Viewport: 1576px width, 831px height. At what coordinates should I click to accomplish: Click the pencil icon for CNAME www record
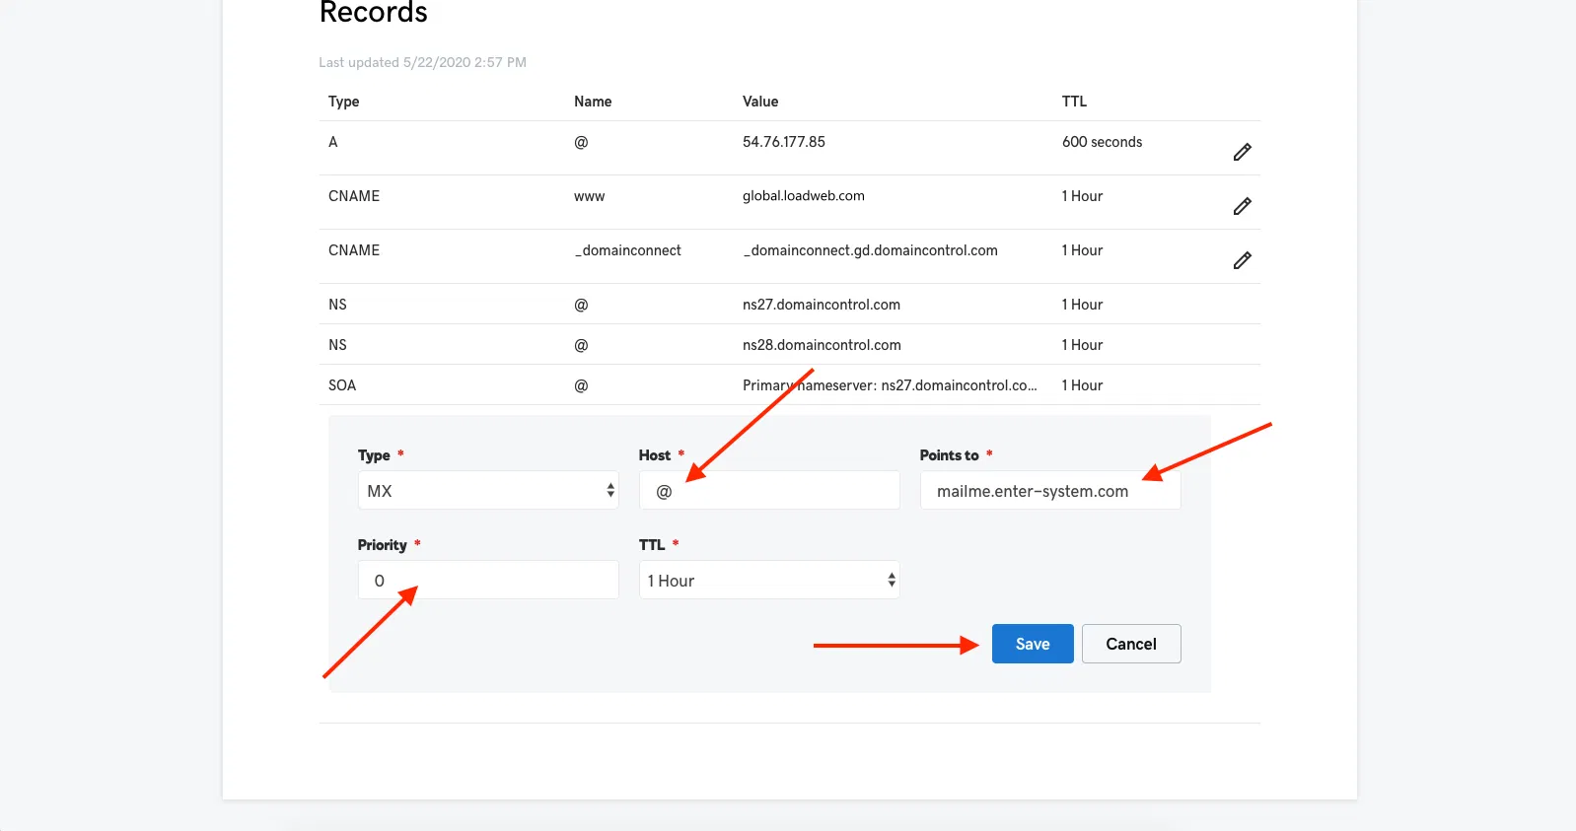point(1242,206)
